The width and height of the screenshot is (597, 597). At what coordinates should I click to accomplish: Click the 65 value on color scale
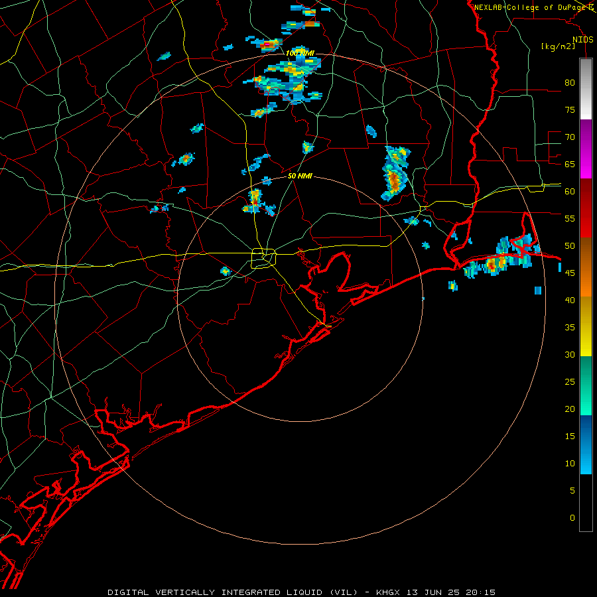click(x=570, y=164)
